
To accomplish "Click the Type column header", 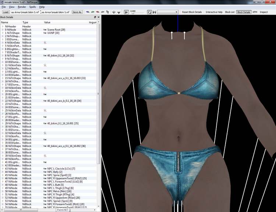I will pos(32,22).
